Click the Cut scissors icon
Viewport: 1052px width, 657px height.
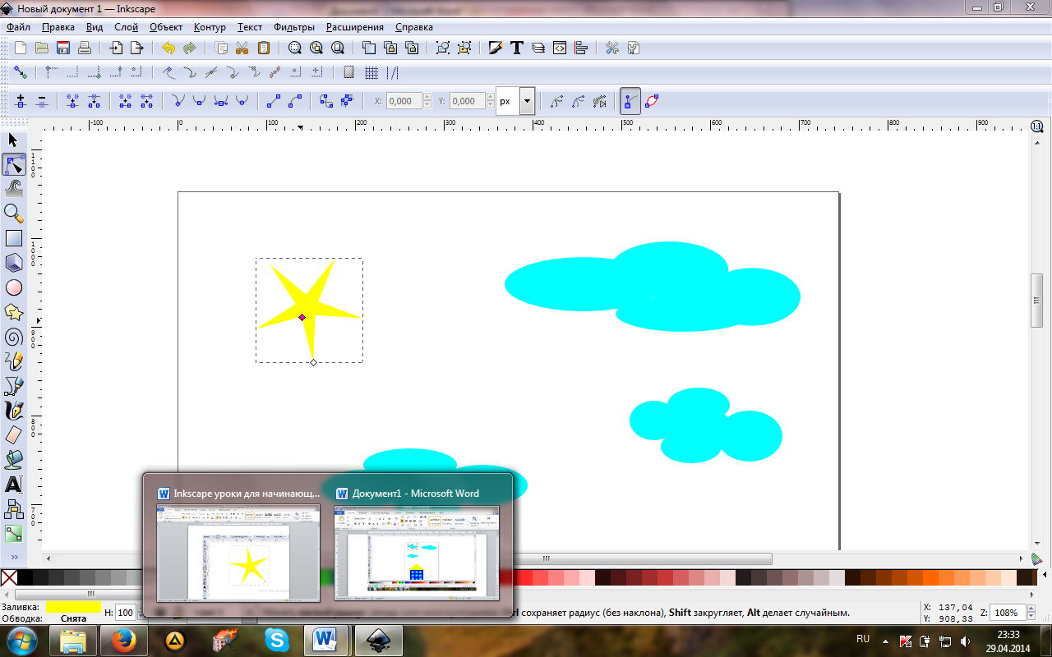pos(242,48)
